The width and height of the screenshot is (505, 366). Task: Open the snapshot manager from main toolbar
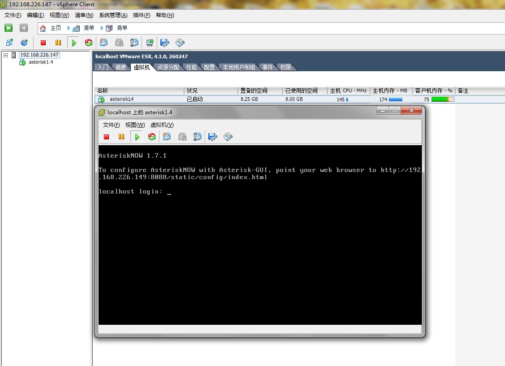pyautogui.click(x=134, y=43)
